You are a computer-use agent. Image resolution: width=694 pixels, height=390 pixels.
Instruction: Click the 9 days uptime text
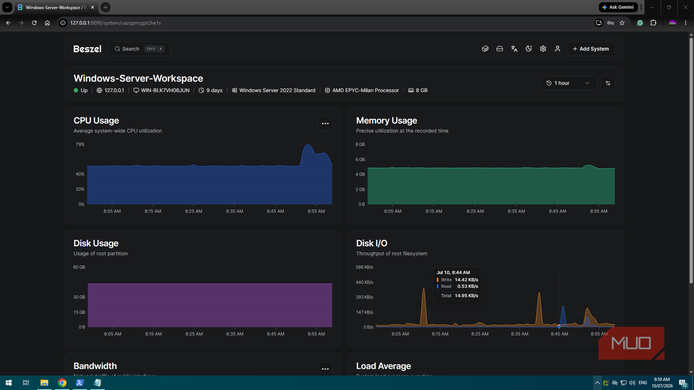pos(214,90)
